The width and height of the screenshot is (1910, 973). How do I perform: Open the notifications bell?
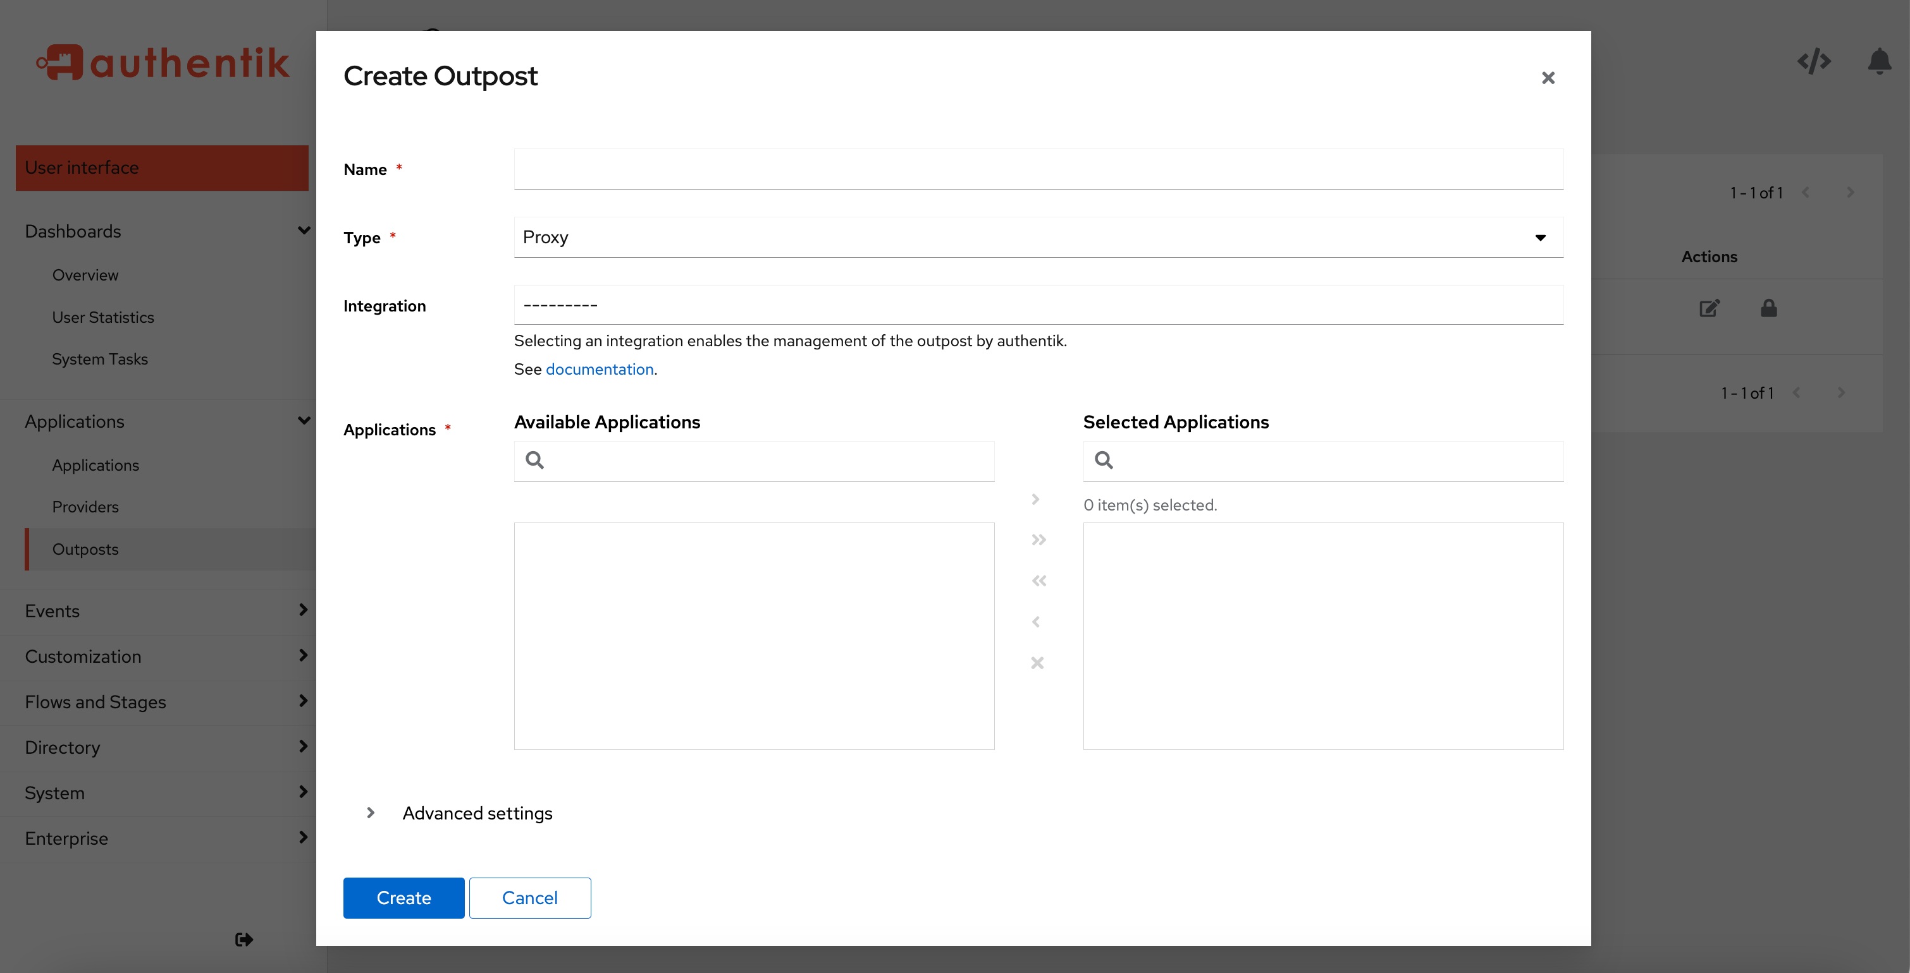pyautogui.click(x=1879, y=62)
